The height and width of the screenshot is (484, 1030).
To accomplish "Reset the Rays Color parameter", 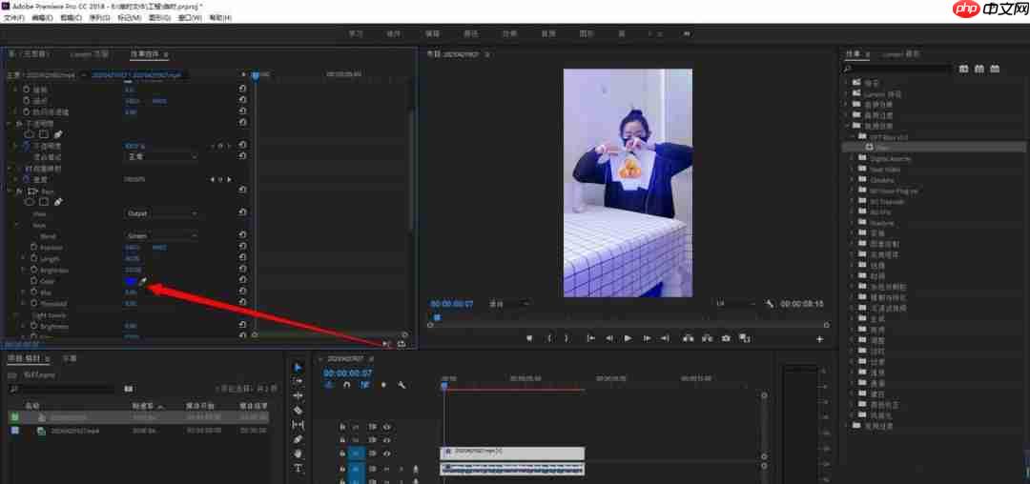I will point(242,281).
